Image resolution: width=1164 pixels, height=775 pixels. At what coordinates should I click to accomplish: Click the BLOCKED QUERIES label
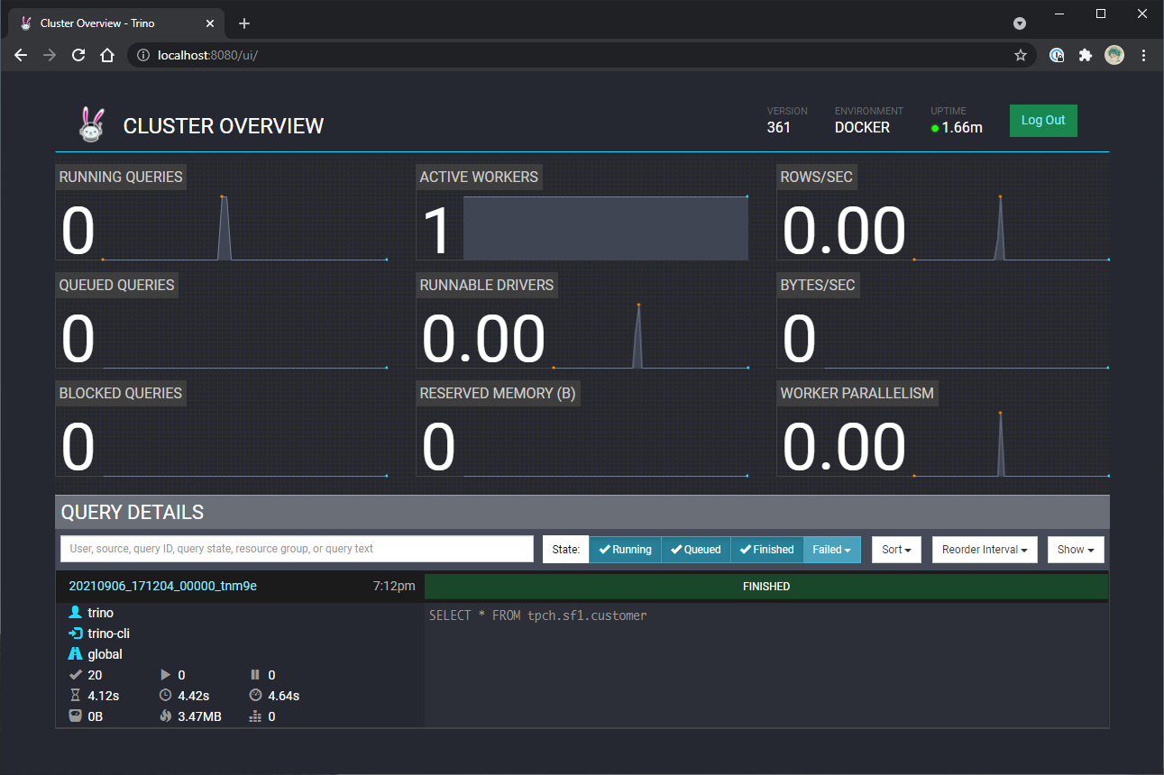click(121, 393)
